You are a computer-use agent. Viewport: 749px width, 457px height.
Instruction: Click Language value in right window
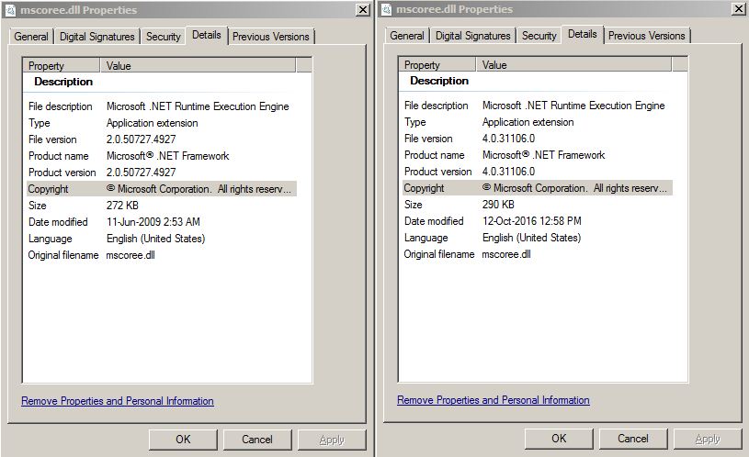(532, 238)
